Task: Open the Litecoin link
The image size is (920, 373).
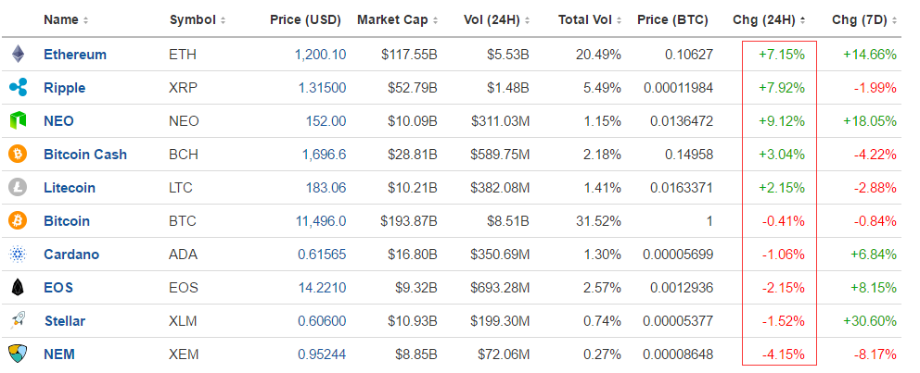Action: click(x=70, y=188)
